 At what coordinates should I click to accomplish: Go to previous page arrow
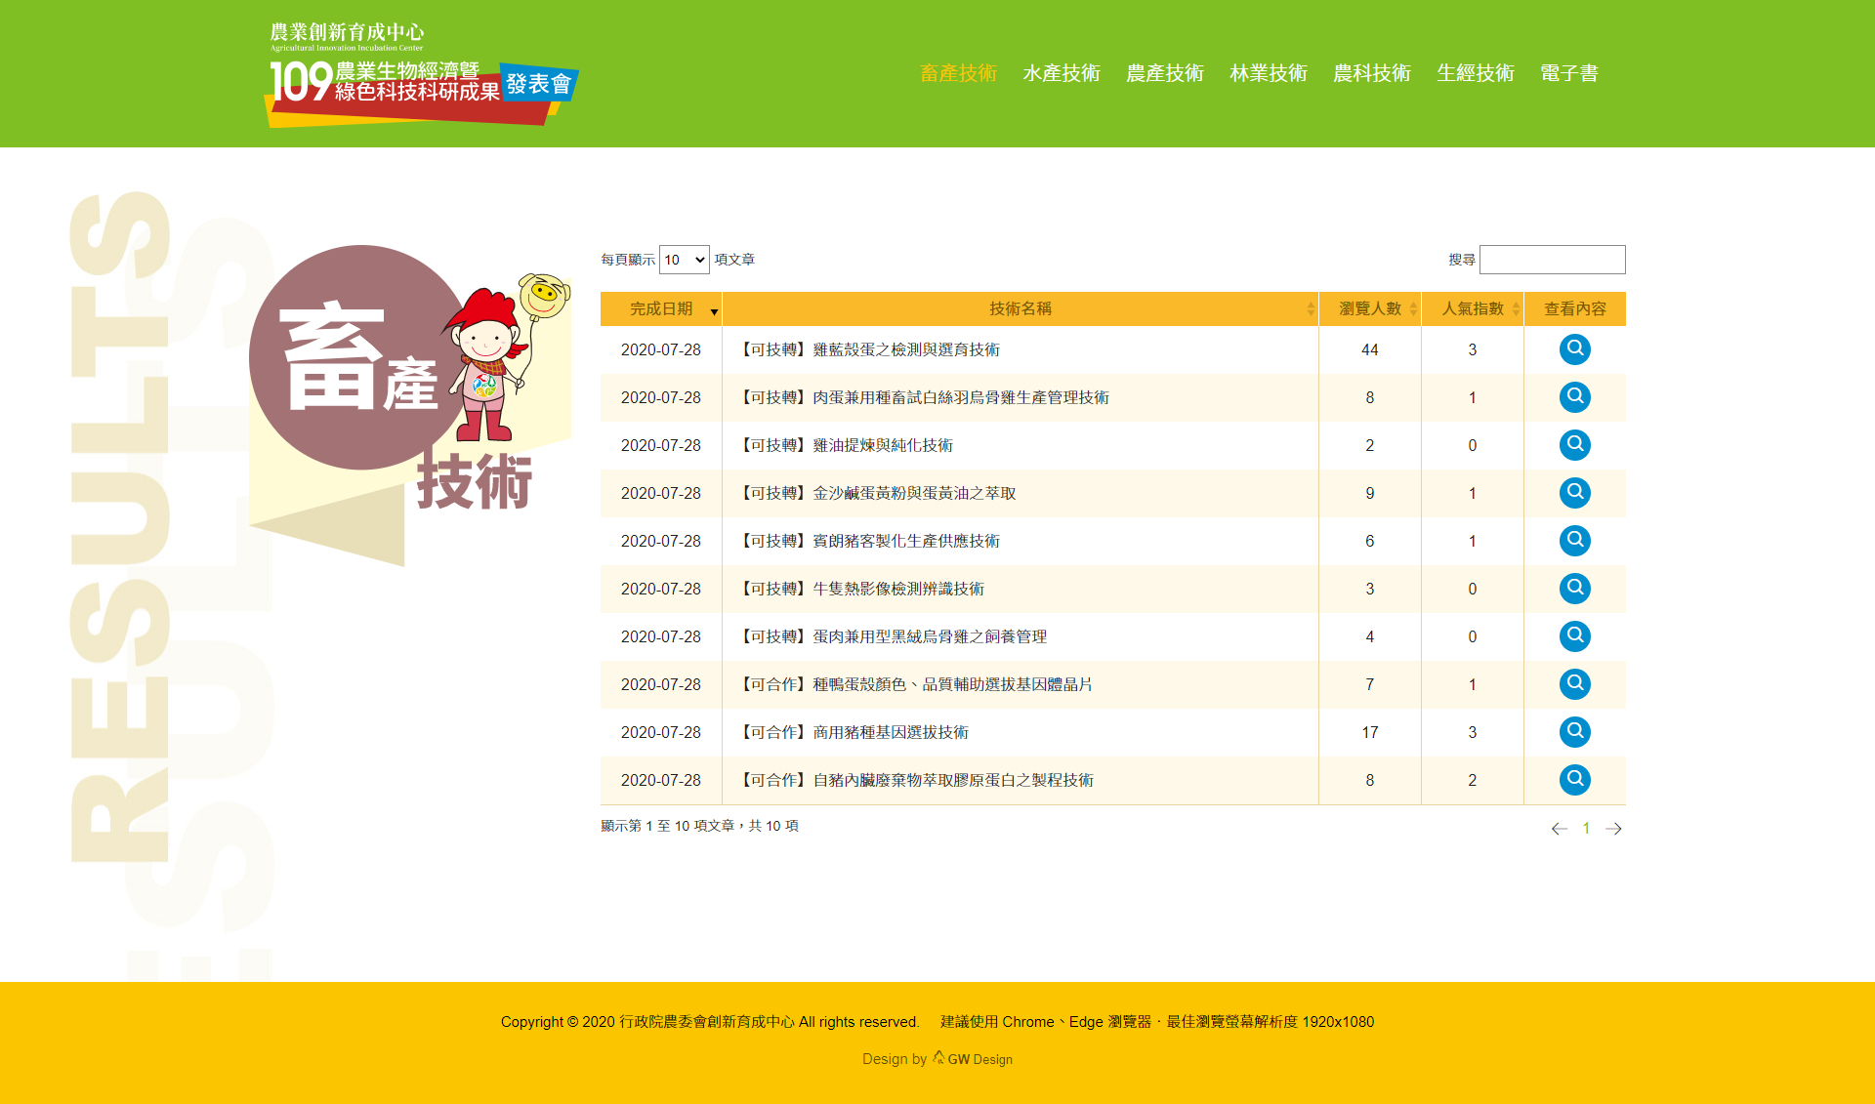click(x=1559, y=829)
